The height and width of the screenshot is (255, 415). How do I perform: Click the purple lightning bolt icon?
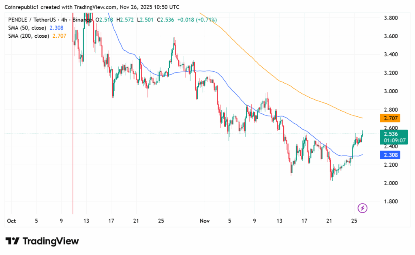362,208
